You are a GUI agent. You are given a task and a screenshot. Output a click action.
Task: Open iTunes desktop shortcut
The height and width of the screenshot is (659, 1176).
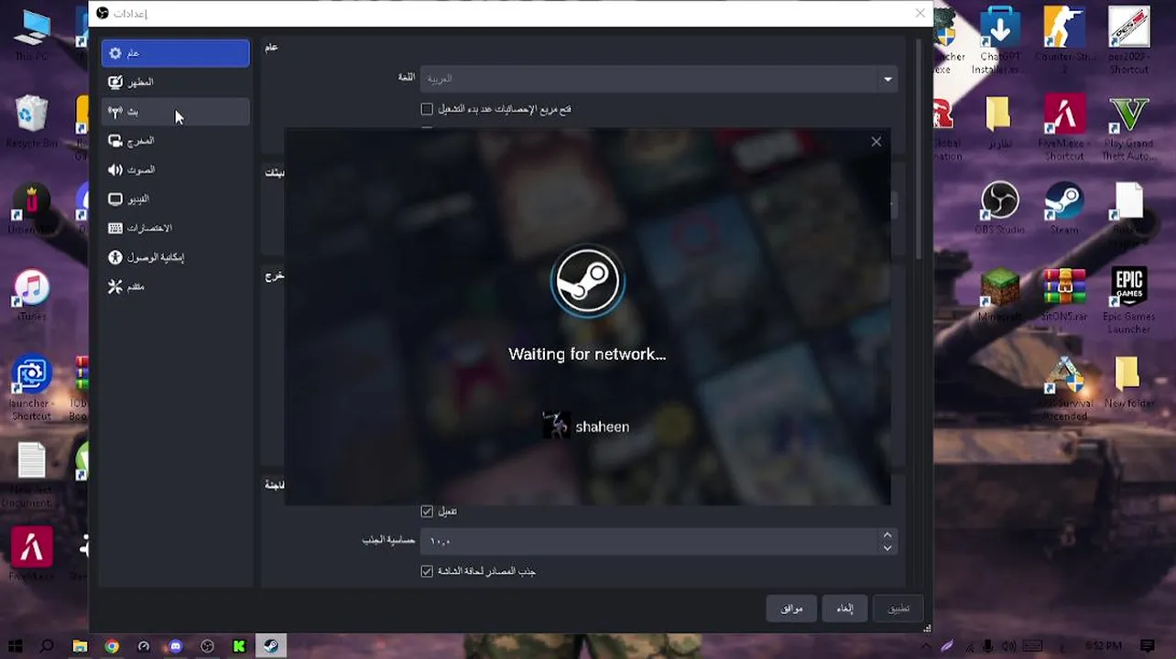point(32,295)
